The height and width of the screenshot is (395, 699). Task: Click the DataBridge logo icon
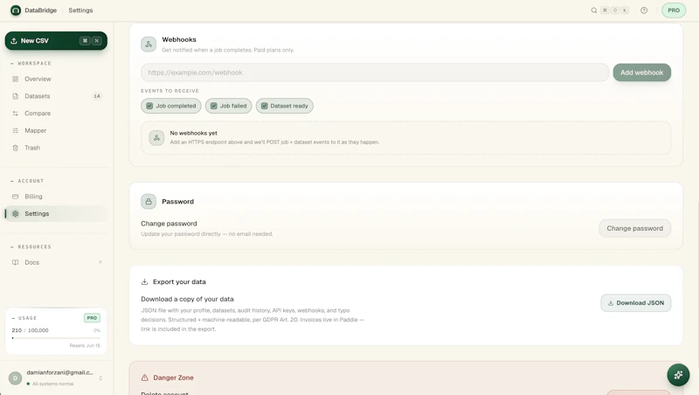16,10
